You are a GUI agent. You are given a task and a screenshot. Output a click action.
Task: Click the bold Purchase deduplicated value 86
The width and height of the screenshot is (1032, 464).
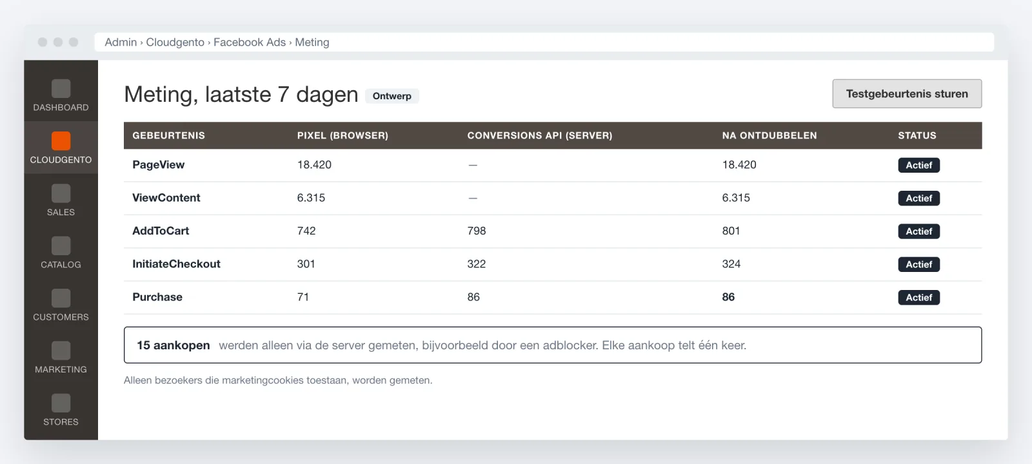point(728,297)
